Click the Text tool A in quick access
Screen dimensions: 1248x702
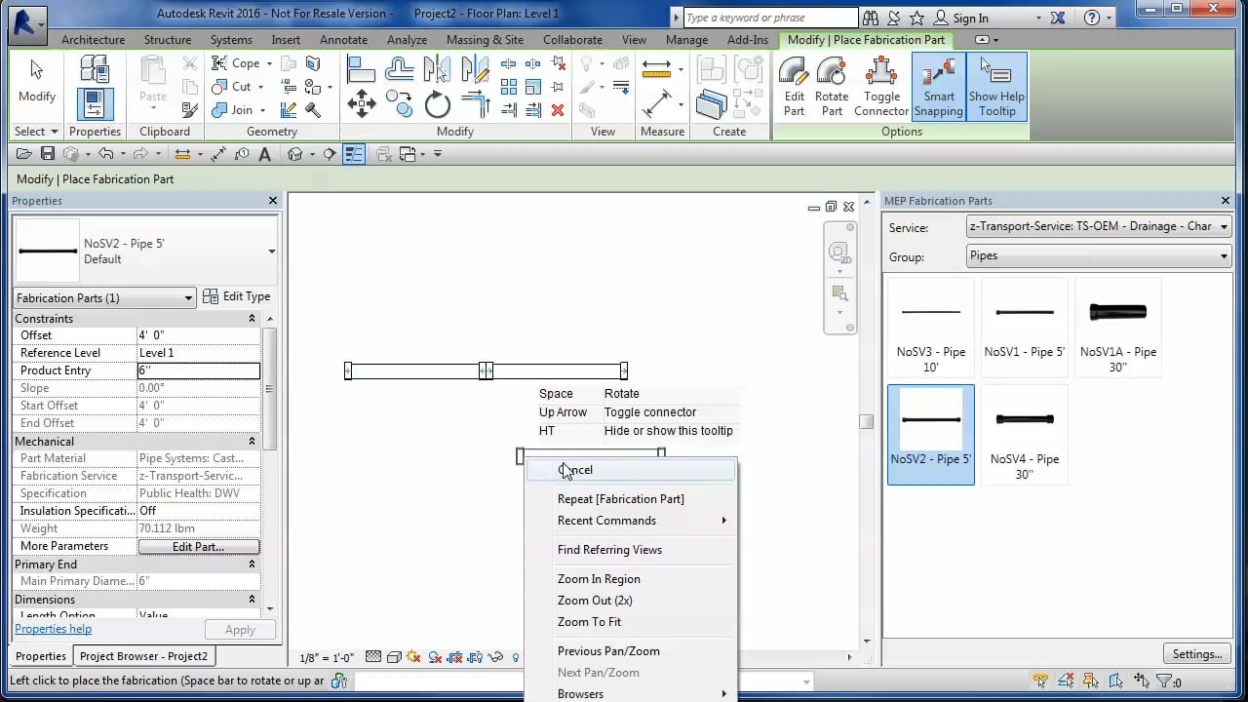(x=265, y=154)
